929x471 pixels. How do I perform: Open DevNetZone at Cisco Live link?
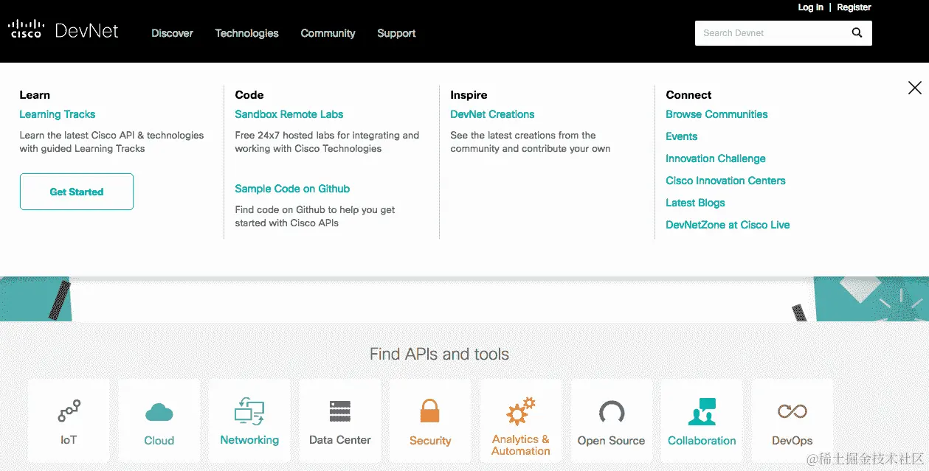coord(728,225)
